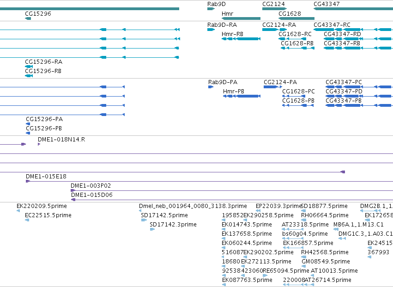Image resolution: width=393 pixels, height=287 pixels.
Task: Select the CG15296 gene glyph
Action: 28,18
